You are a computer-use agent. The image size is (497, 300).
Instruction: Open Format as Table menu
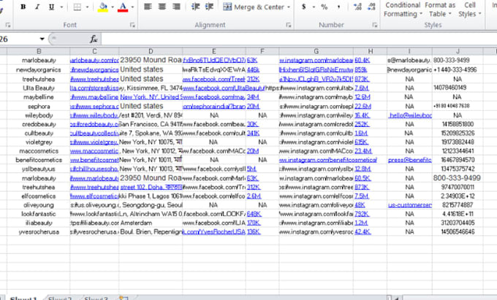pos(440,9)
